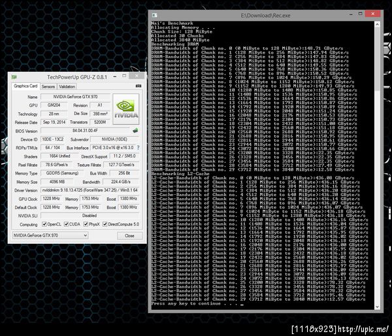Click the Subvendor field NVIDIA (10DE)
This screenshot has height=336, width=392.
point(114,139)
